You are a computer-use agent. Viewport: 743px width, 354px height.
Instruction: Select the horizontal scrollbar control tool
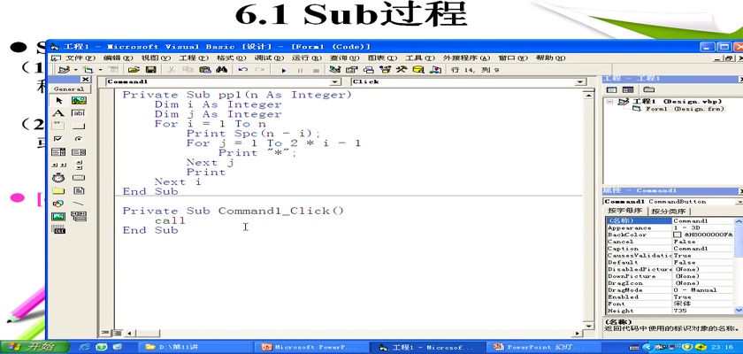58,165
